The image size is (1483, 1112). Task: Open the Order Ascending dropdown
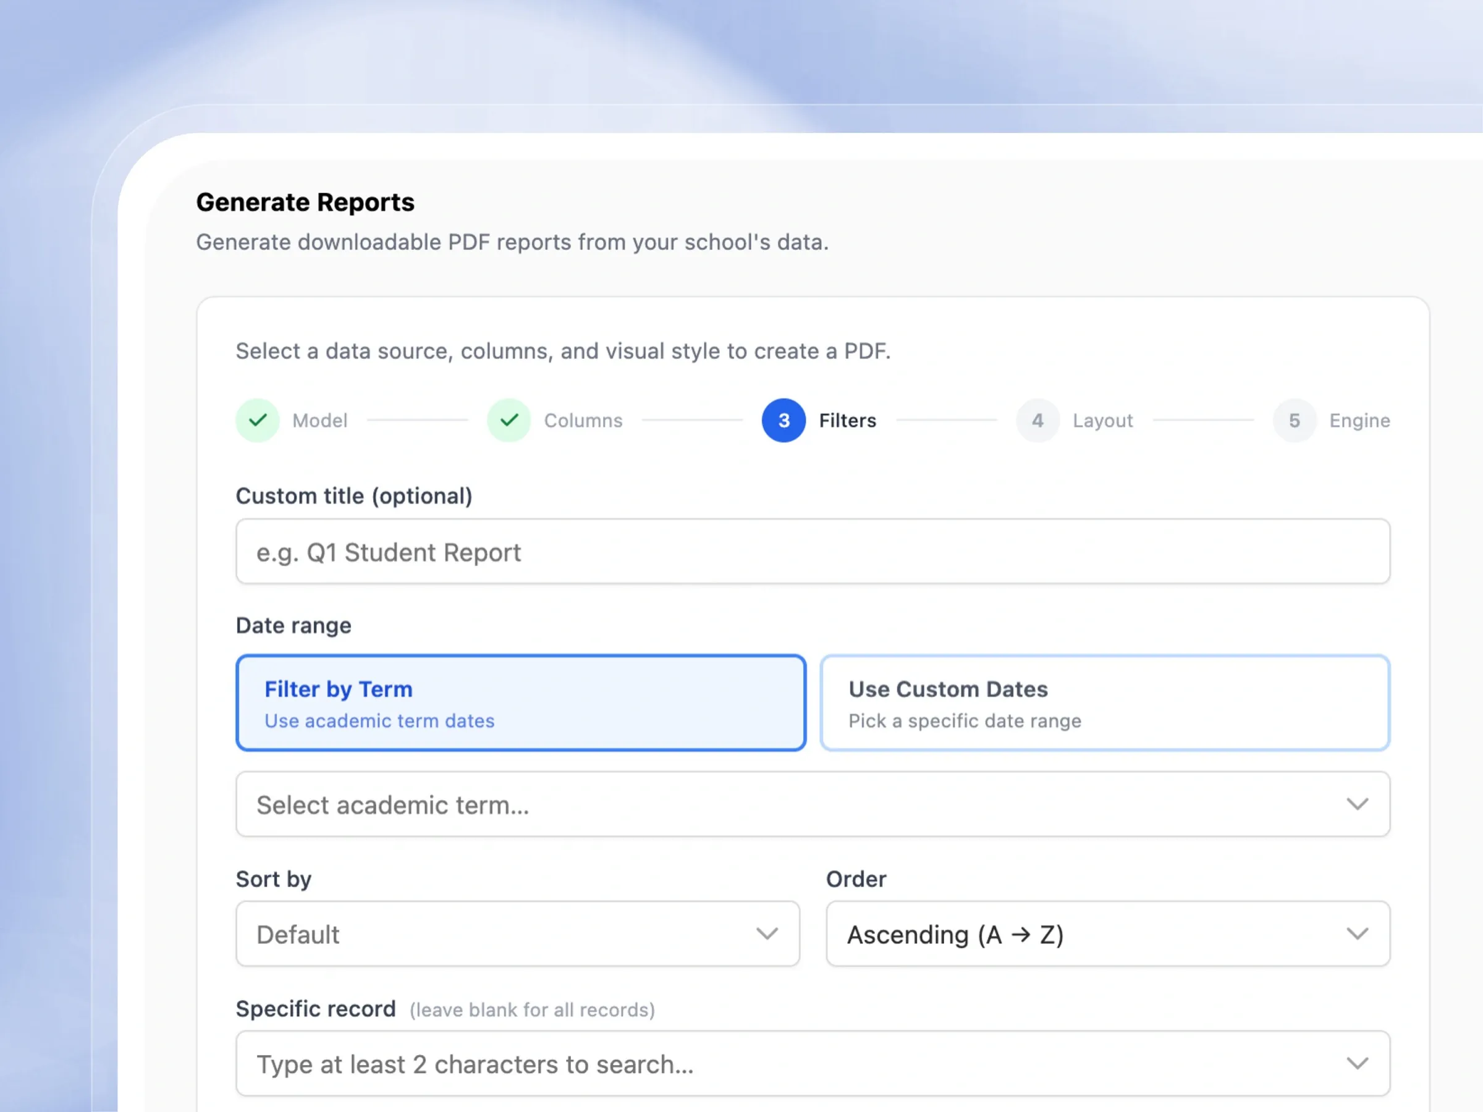(x=1107, y=933)
